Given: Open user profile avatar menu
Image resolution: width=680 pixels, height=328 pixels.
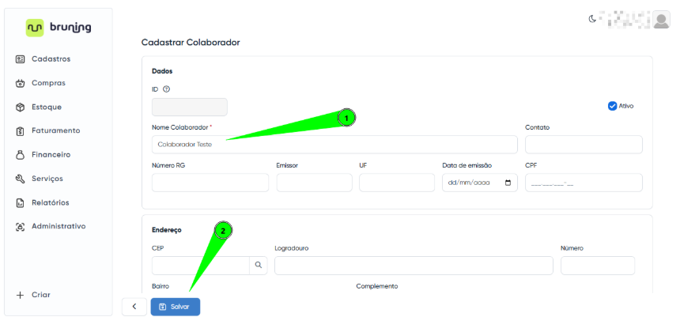Looking at the screenshot, I should tap(661, 20).
